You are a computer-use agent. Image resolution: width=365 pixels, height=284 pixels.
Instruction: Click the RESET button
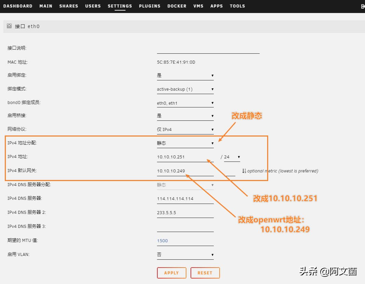click(x=205, y=273)
